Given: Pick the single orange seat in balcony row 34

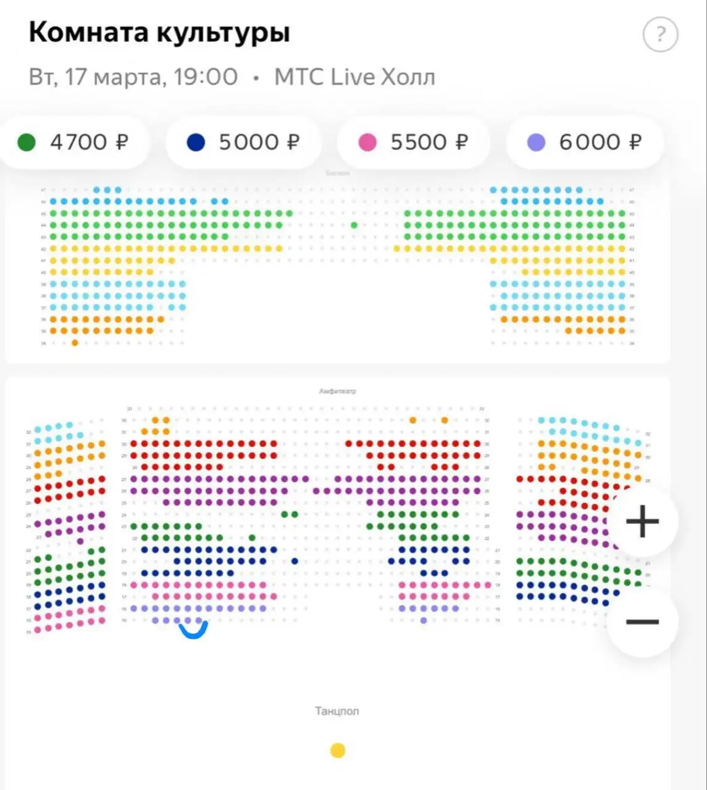Looking at the screenshot, I should pos(75,343).
